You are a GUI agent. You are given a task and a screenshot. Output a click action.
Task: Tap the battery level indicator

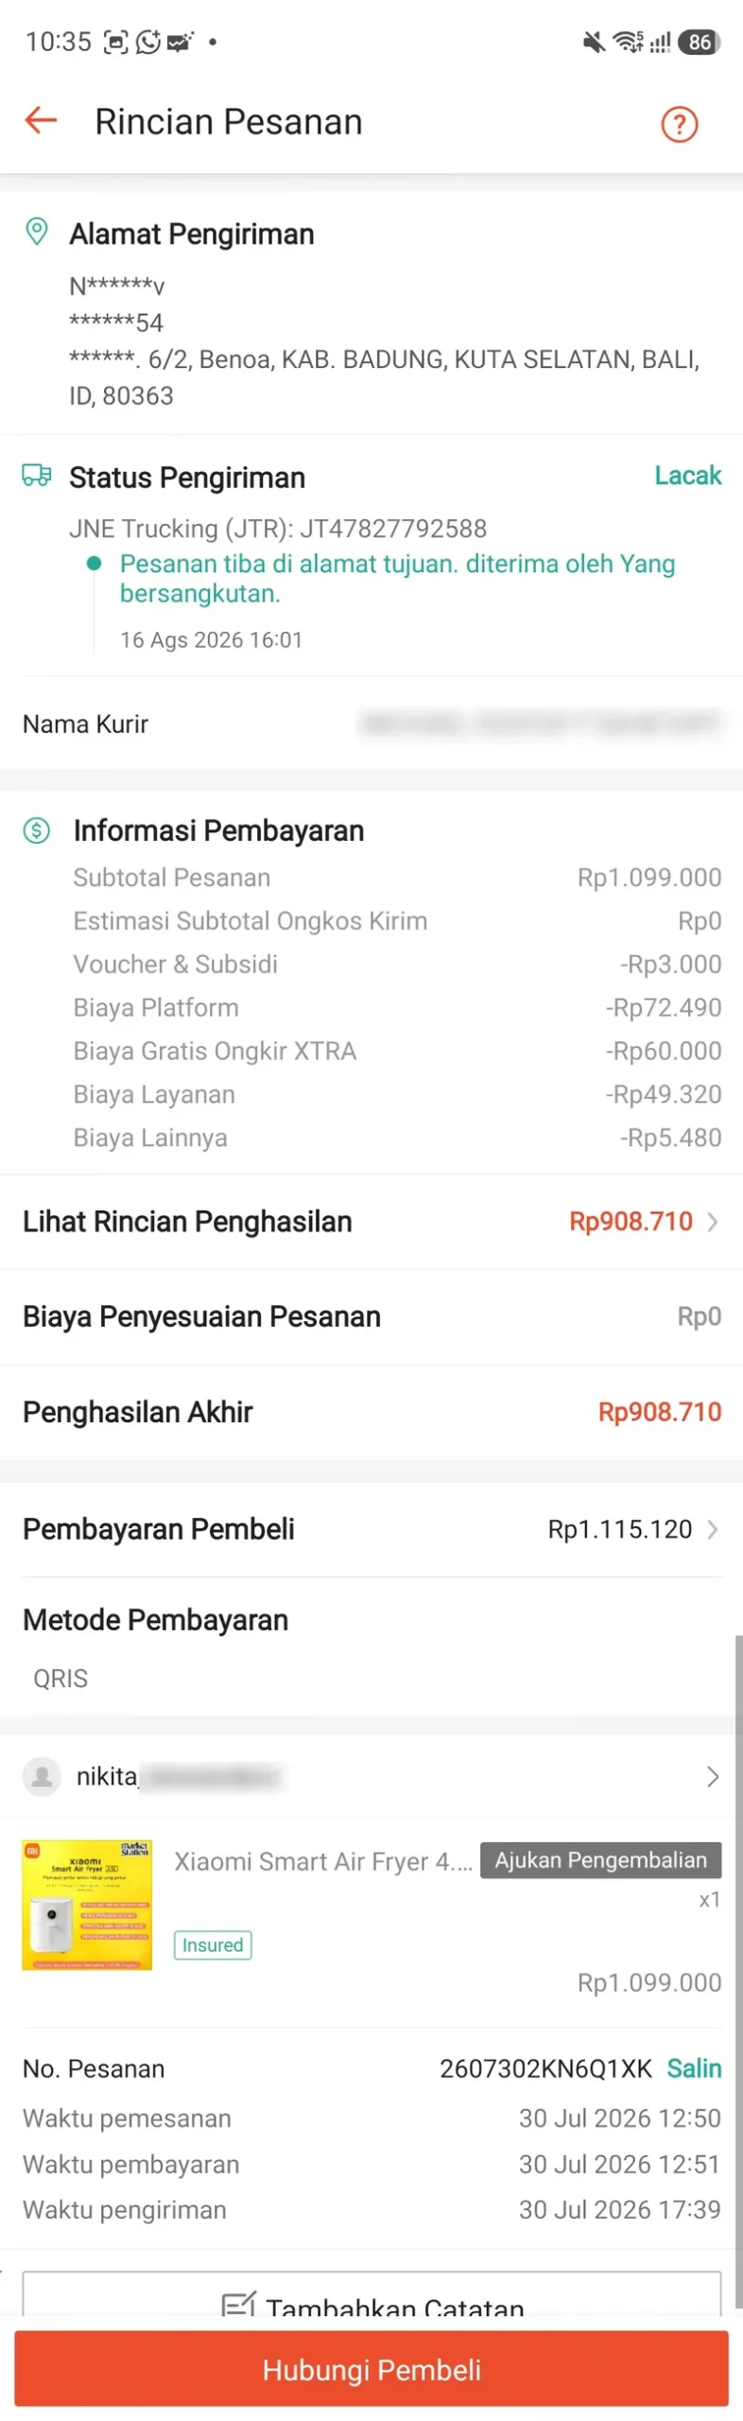[700, 42]
